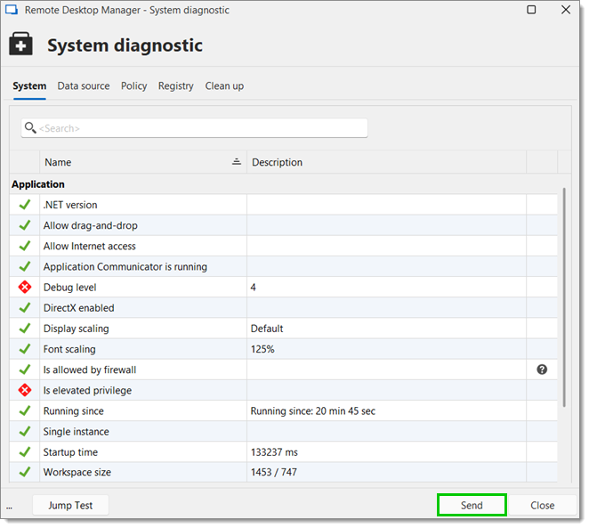Select the System tab
The image size is (589, 528).
pos(29,86)
